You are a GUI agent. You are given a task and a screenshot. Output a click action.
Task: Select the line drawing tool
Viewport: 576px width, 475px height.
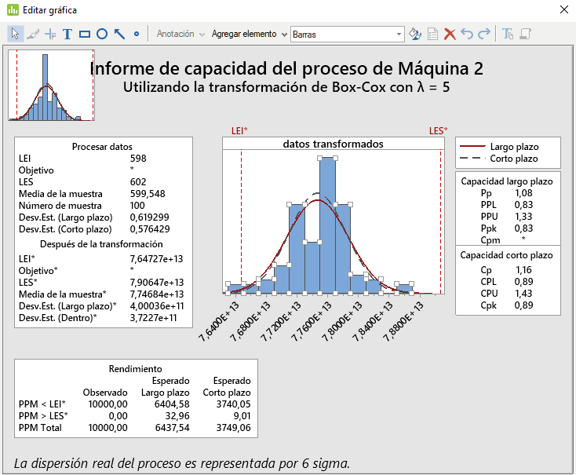119,34
